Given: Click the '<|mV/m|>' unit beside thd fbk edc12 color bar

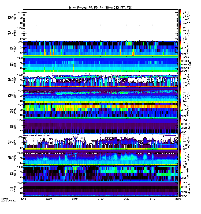Looking at the screenshot, I should tap(188, 111).
